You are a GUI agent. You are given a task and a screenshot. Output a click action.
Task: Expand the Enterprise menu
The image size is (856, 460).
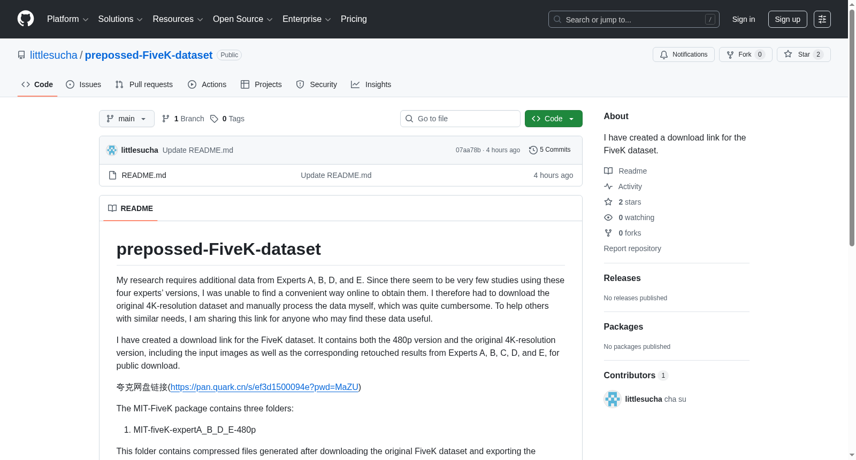coord(307,19)
